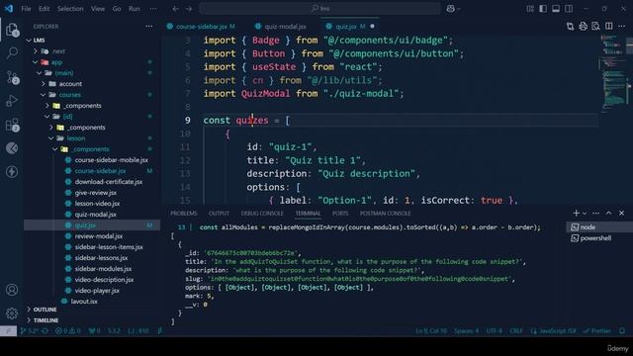Switch to the PORTS panel tab
The image size is (633, 356).
[x=340, y=214]
